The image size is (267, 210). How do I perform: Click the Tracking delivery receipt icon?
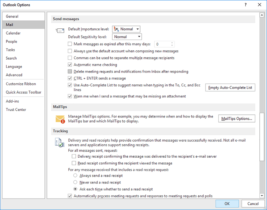tap(59, 142)
